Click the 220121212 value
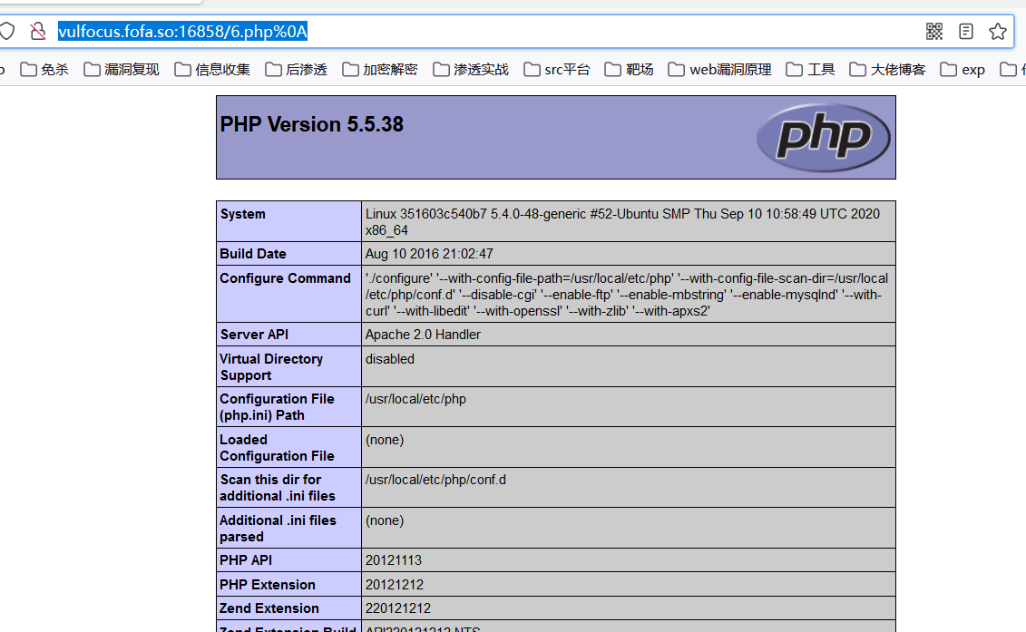The width and height of the screenshot is (1026, 632). pyautogui.click(x=398, y=608)
